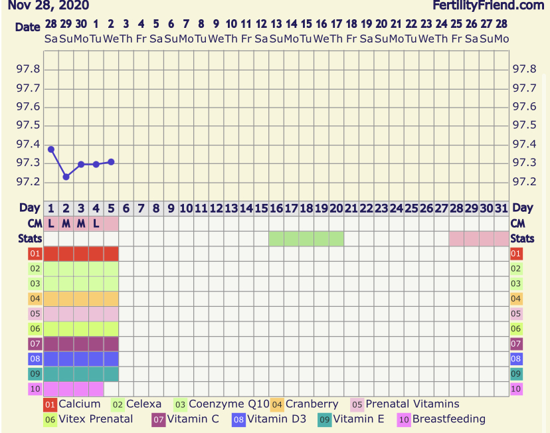Click the right-side 10 row label badge

tap(516, 389)
